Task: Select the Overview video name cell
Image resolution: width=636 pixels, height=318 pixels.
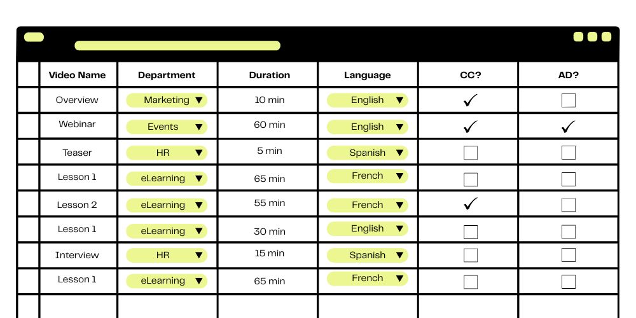Action: point(77,100)
